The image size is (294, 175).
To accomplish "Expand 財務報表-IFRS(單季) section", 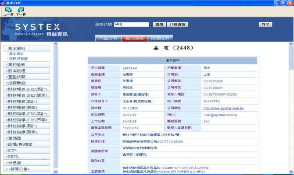I will point(27,95).
